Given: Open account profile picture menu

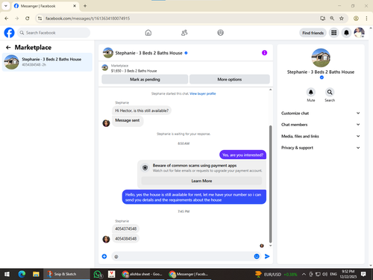Looking at the screenshot, I should coord(360,33).
